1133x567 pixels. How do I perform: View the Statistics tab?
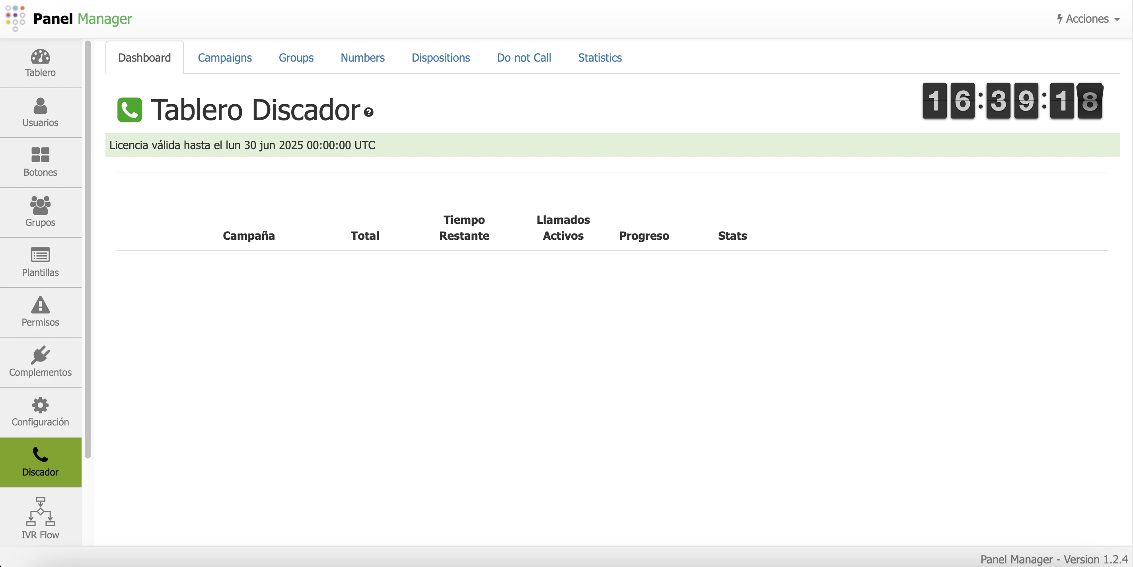[x=600, y=58]
